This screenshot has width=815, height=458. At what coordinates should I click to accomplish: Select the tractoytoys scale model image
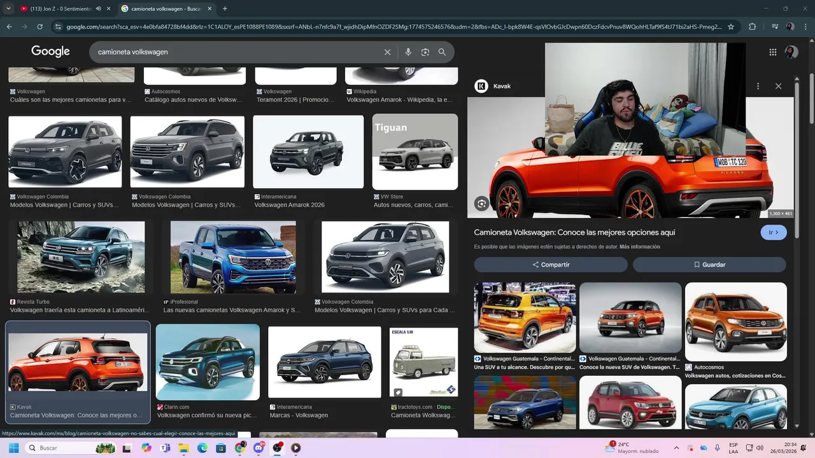tap(423, 362)
